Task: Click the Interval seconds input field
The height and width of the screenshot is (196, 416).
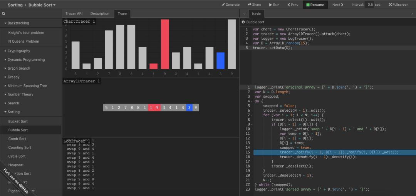Action: 369,5
